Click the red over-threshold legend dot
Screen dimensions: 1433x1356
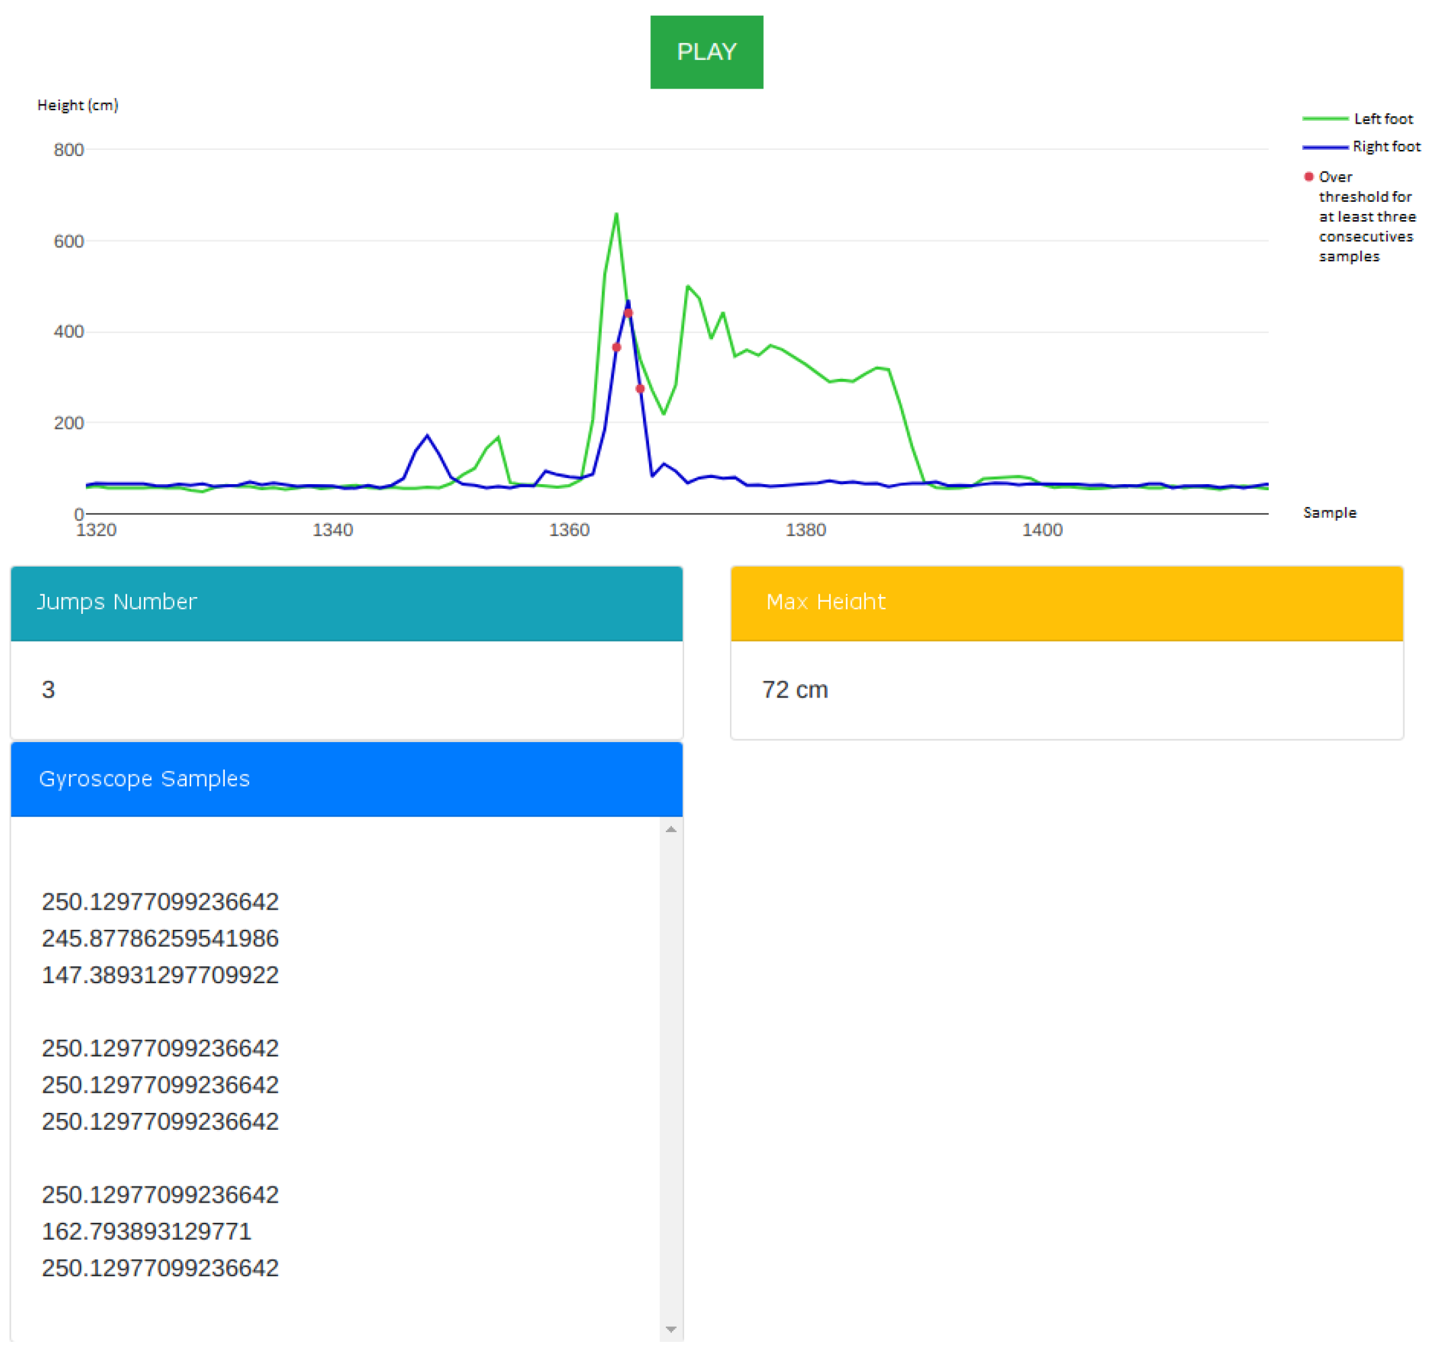[x=1308, y=176]
